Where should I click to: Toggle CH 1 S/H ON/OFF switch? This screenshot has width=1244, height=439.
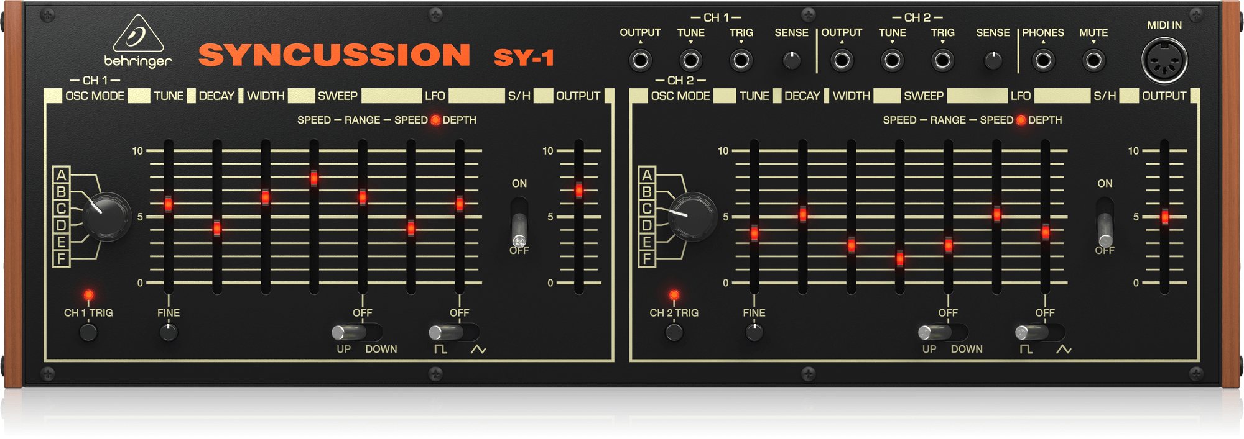click(519, 224)
